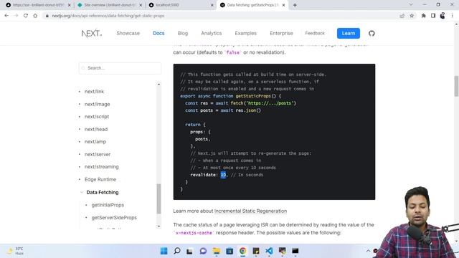The height and width of the screenshot is (258, 459).
Task: Open next/script in the sidebar
Action: [x=97, y=117]
